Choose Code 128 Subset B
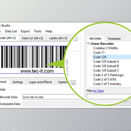The height and width of the screenshot is (131, 131). pyautogui.click(x=106, y=66)
